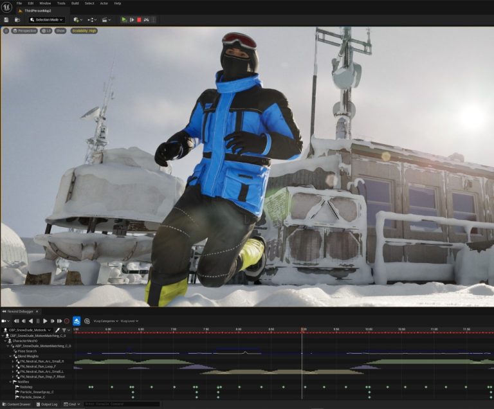Viewport: 494px width, 409px height.
Task: Step to next frame in Rewind Debugger
Action: click(52, 321)
